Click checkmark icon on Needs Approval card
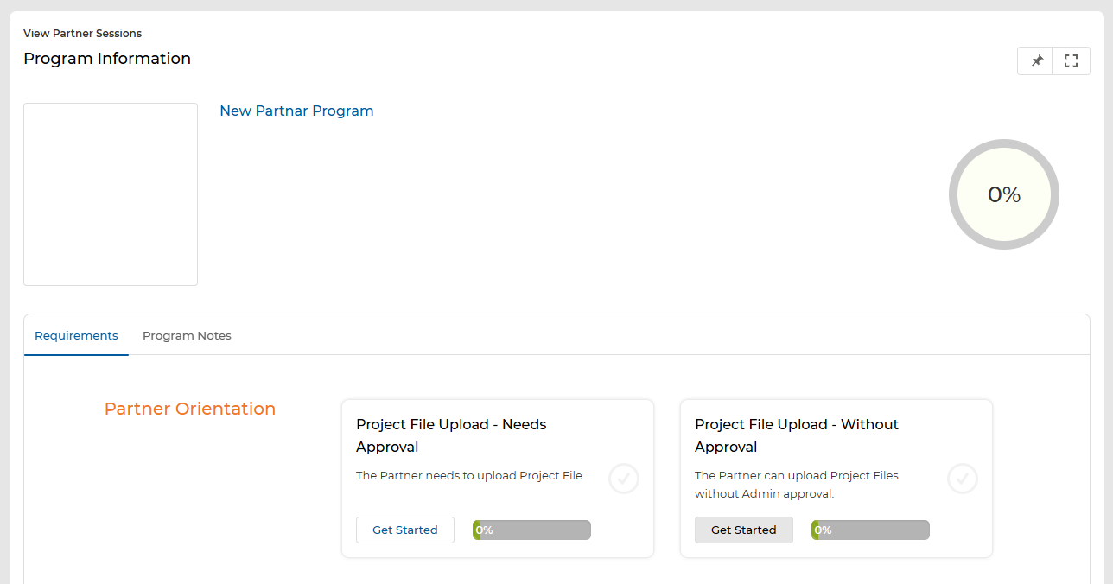Image resolution: width=1113 pixels, height=584 pixels. tap(624, 479)
